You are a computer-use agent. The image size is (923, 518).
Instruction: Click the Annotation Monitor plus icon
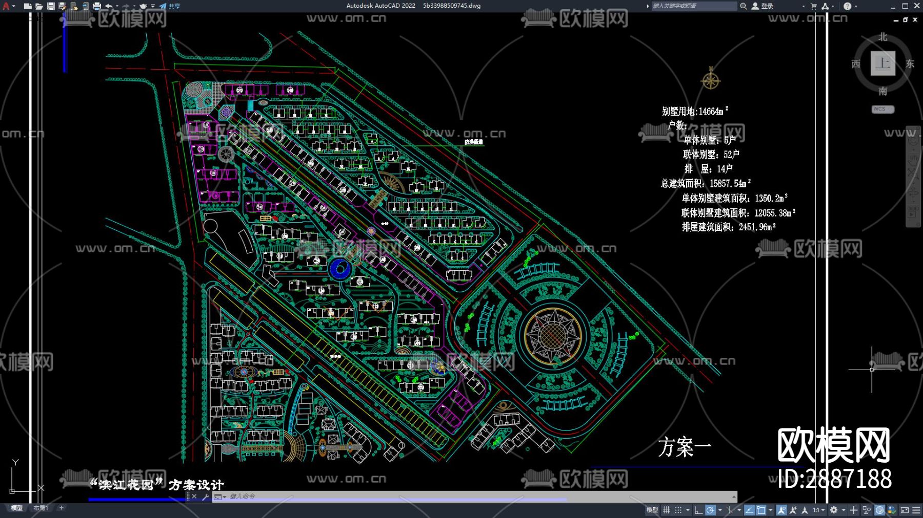click(x=854, y=510)
